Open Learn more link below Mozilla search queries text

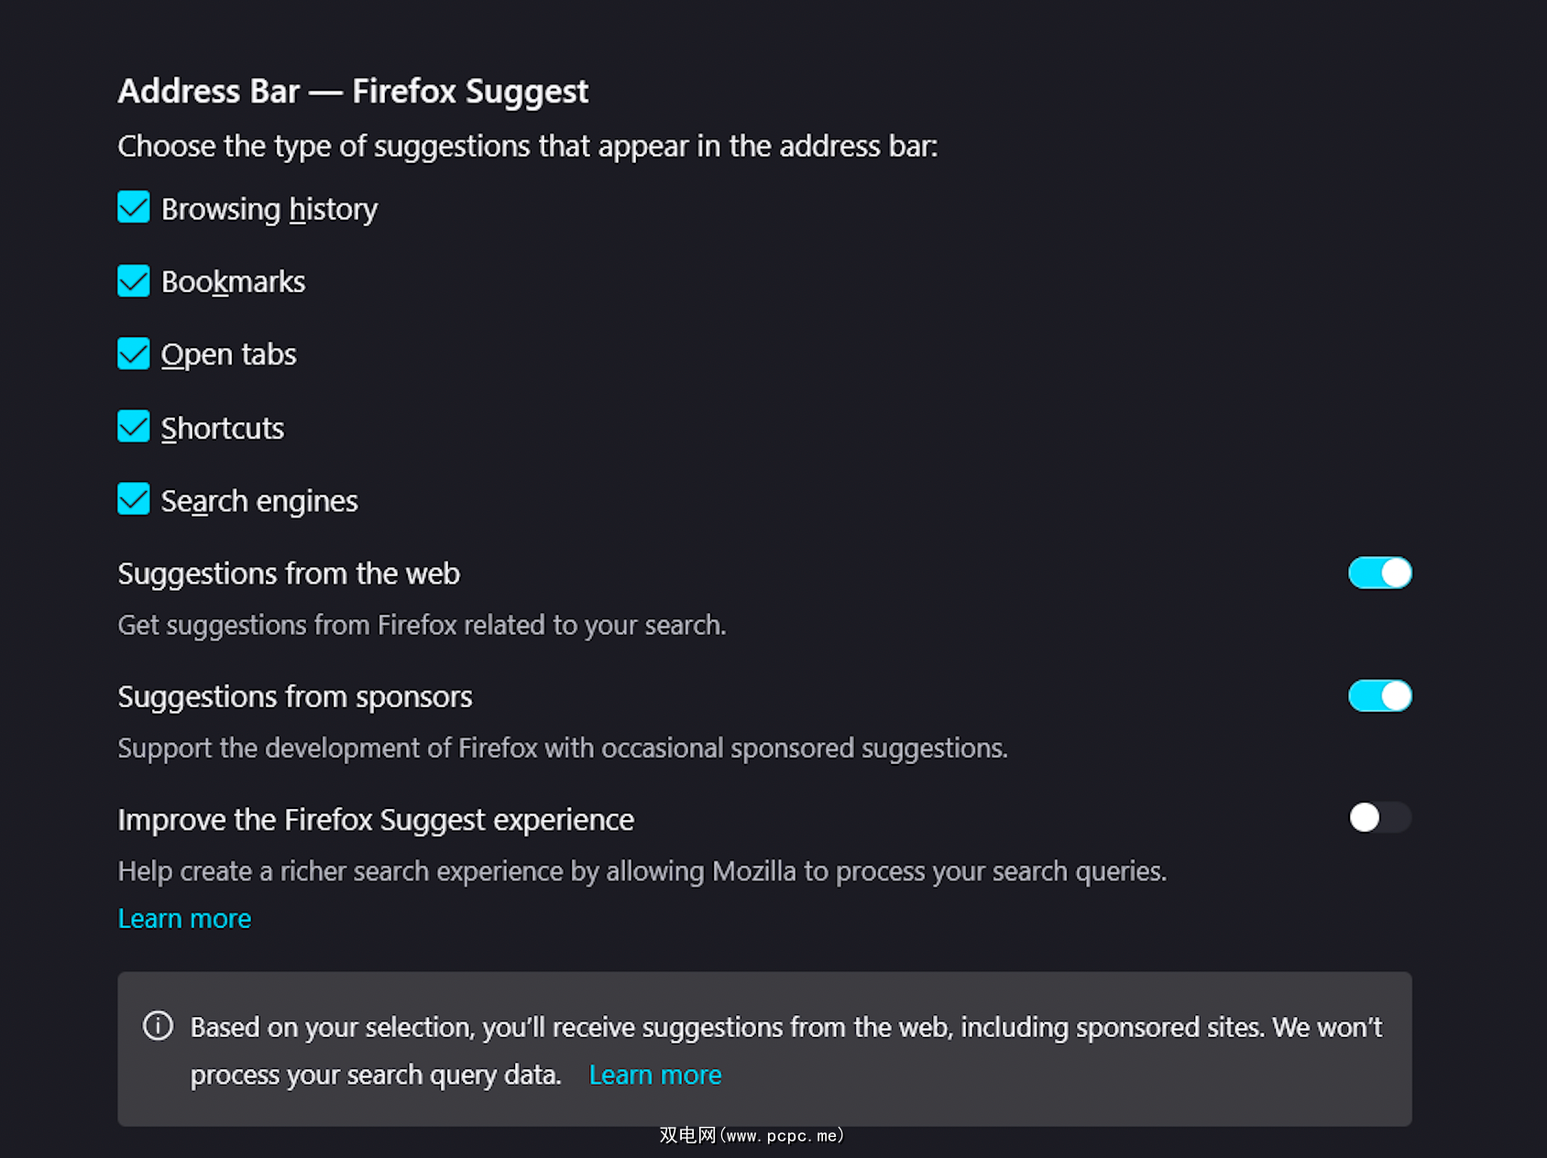pos(184,919)
